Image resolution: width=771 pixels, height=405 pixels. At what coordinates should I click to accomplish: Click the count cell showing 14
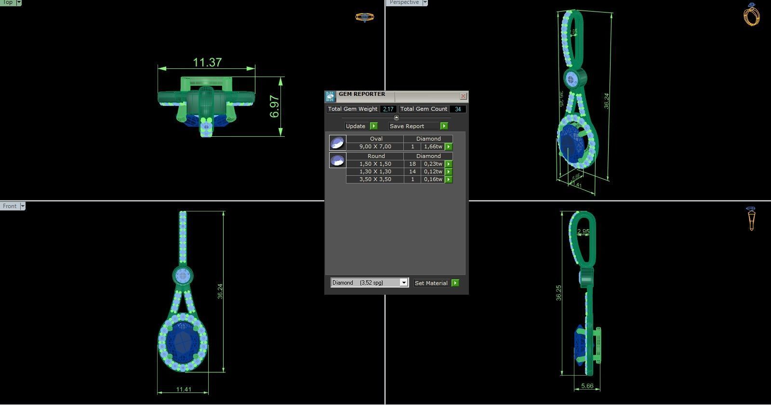[412, 171]
